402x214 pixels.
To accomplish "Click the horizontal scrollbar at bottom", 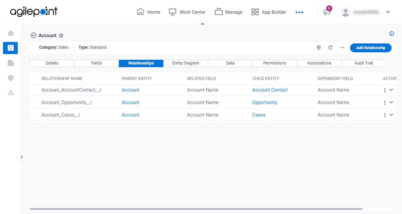I will click(196, 209).
